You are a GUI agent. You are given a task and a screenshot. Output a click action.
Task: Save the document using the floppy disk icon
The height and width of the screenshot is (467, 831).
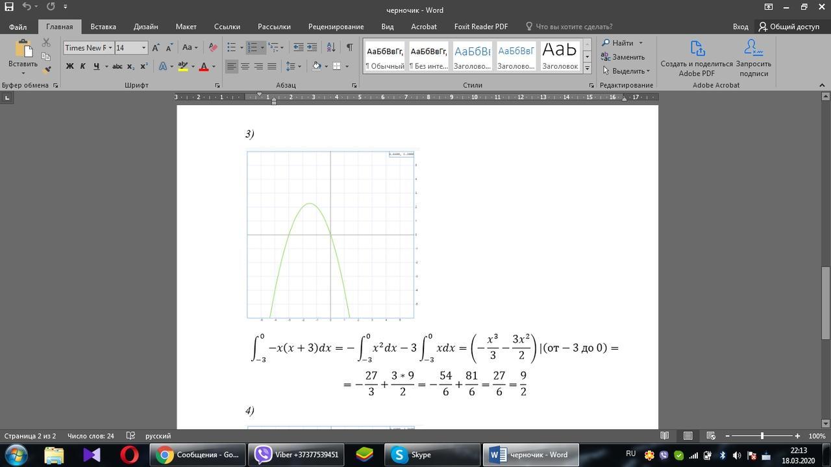point(9,6)
